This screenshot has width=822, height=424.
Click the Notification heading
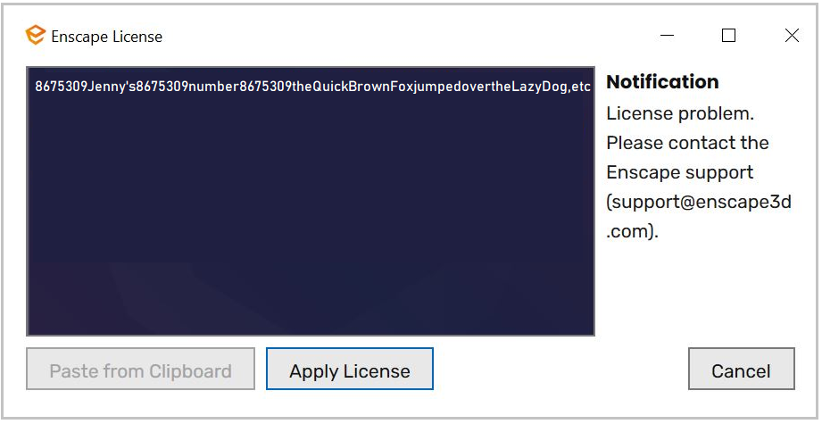point(662,82)
